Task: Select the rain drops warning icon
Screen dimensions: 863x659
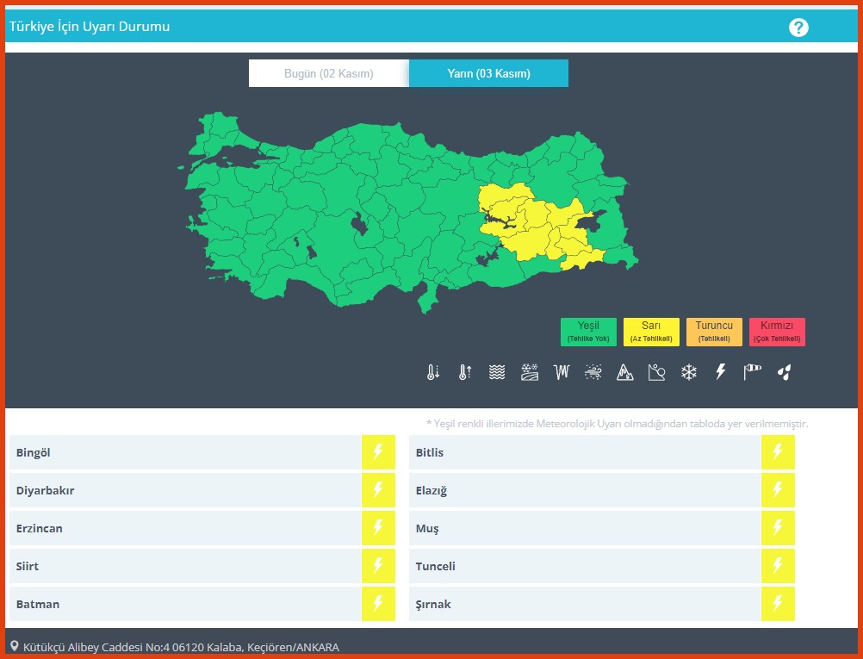Action: click(784, 372)
